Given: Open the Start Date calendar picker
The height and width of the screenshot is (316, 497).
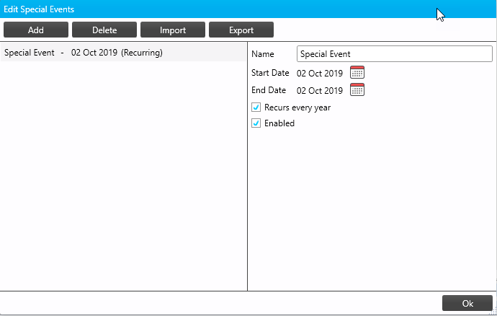Looking at the screenshot, I should point(357,72).
